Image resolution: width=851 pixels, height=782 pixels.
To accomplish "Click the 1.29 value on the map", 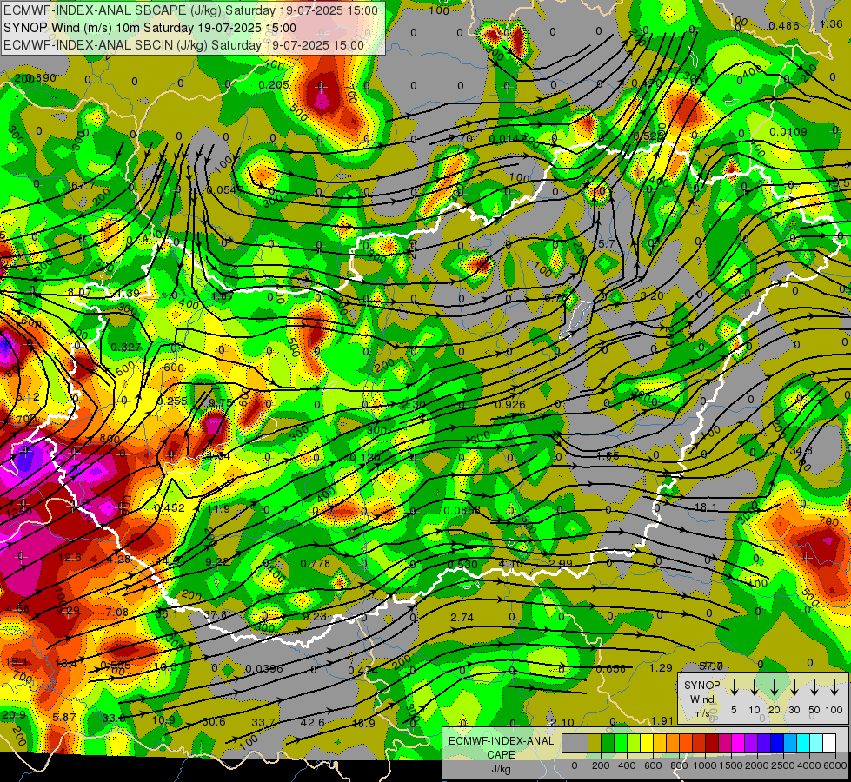I will pos(661,667).
